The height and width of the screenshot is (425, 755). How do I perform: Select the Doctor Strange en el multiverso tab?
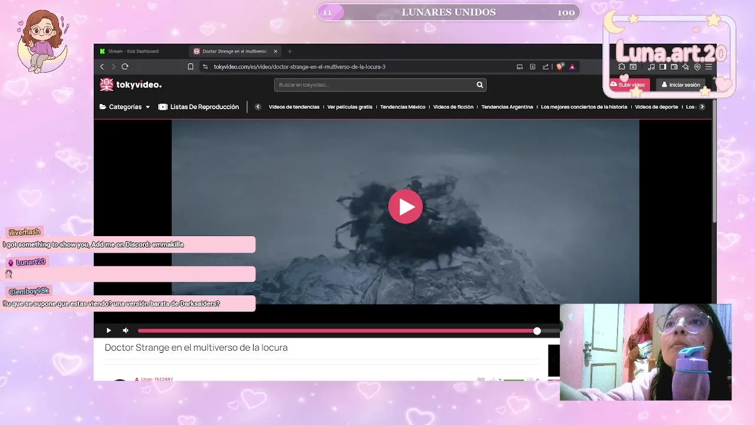234,51
